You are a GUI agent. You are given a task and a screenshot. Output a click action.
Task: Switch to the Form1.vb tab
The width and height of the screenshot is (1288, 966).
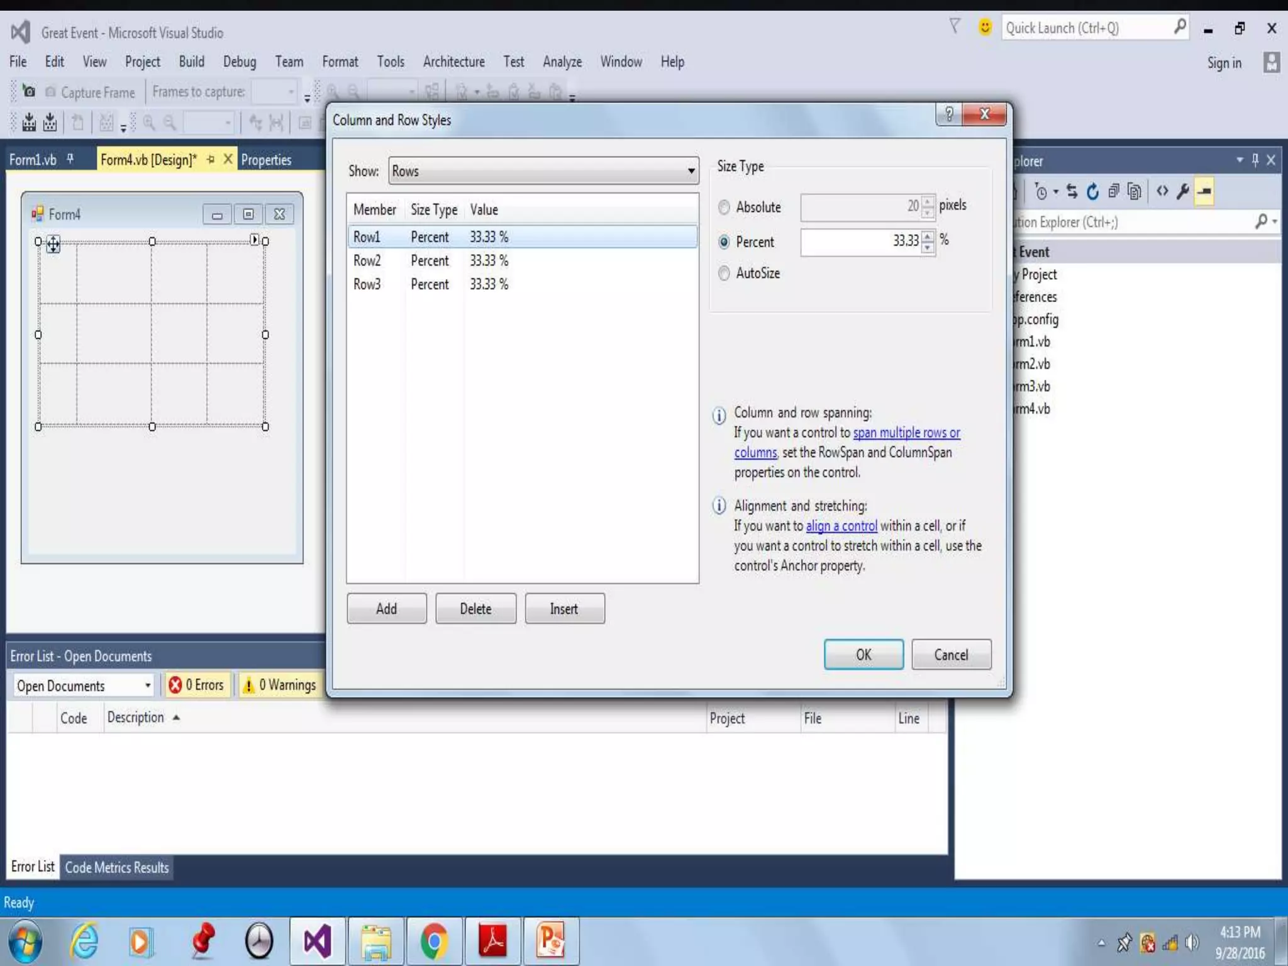[x=33, y=160]
